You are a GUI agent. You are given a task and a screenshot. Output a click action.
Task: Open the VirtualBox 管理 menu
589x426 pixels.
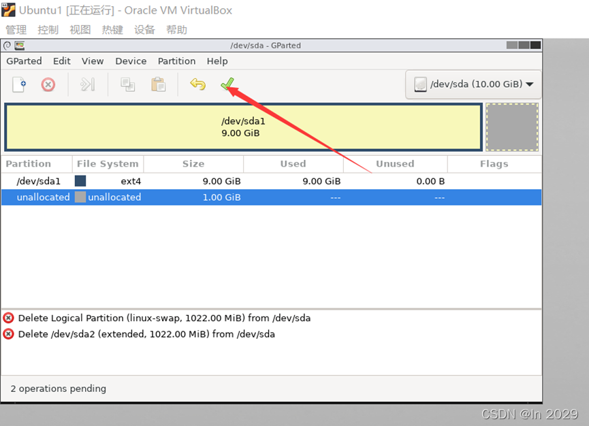(16, 30)
